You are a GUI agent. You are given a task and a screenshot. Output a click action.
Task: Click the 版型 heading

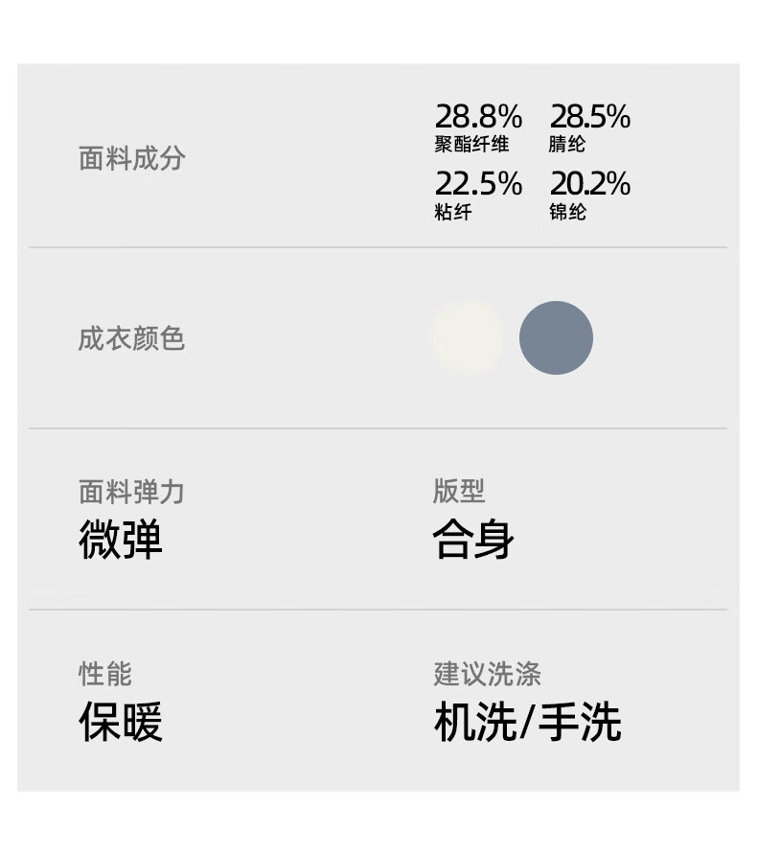[458, 491]
